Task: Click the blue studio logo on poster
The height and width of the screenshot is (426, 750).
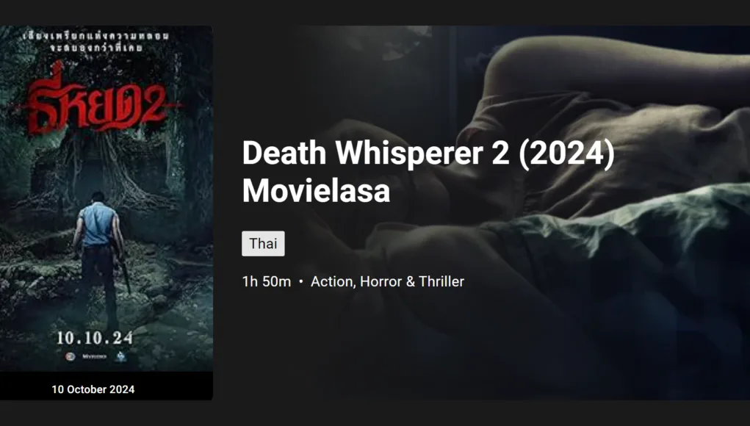Action: tap(120, 356)
